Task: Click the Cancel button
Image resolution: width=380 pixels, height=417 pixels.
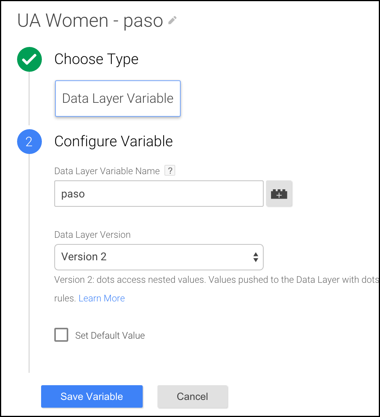Action: (x=193, y=396)
